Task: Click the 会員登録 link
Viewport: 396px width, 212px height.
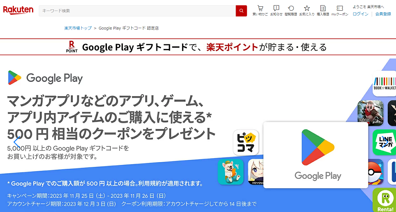Action: tap(383, 14)
